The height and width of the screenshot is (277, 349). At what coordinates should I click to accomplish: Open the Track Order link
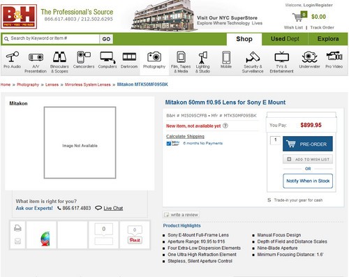tap(322, 27)
